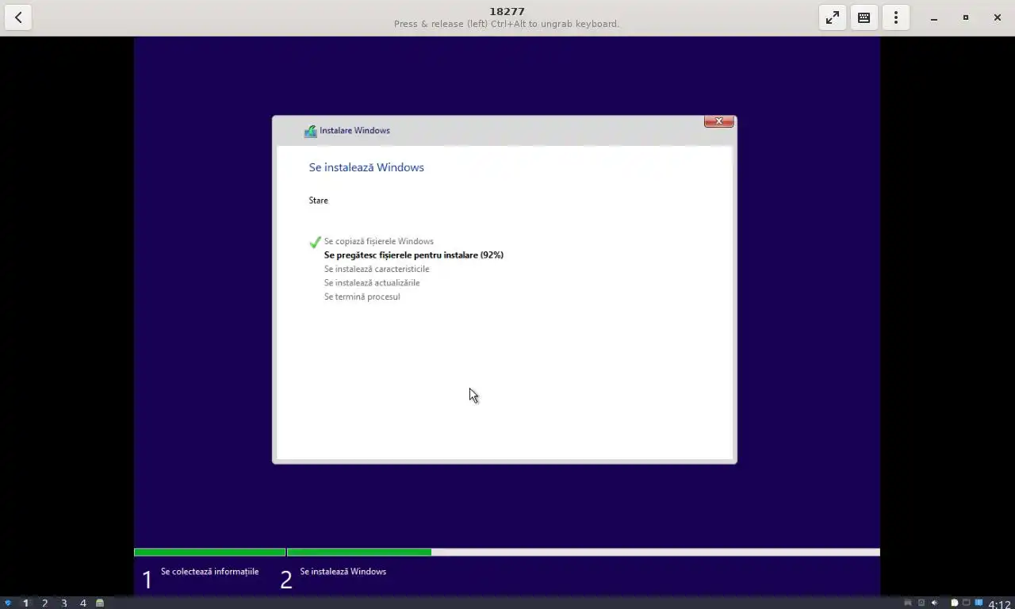Open the green archive app in the taskbar
Screen dimensions: 1015x609
pyautogui.click(x=100, y=603)
